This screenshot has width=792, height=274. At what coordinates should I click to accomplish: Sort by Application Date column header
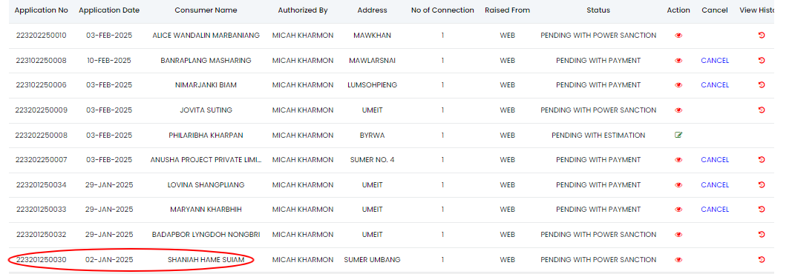coord(109,10)
